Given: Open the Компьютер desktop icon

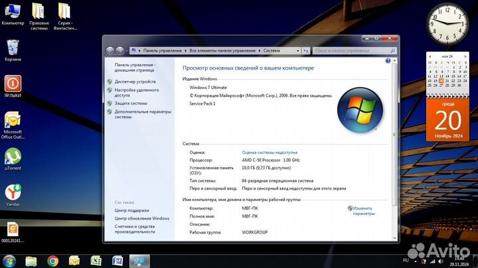Looking at the screenshot, I should pos(13,15).
